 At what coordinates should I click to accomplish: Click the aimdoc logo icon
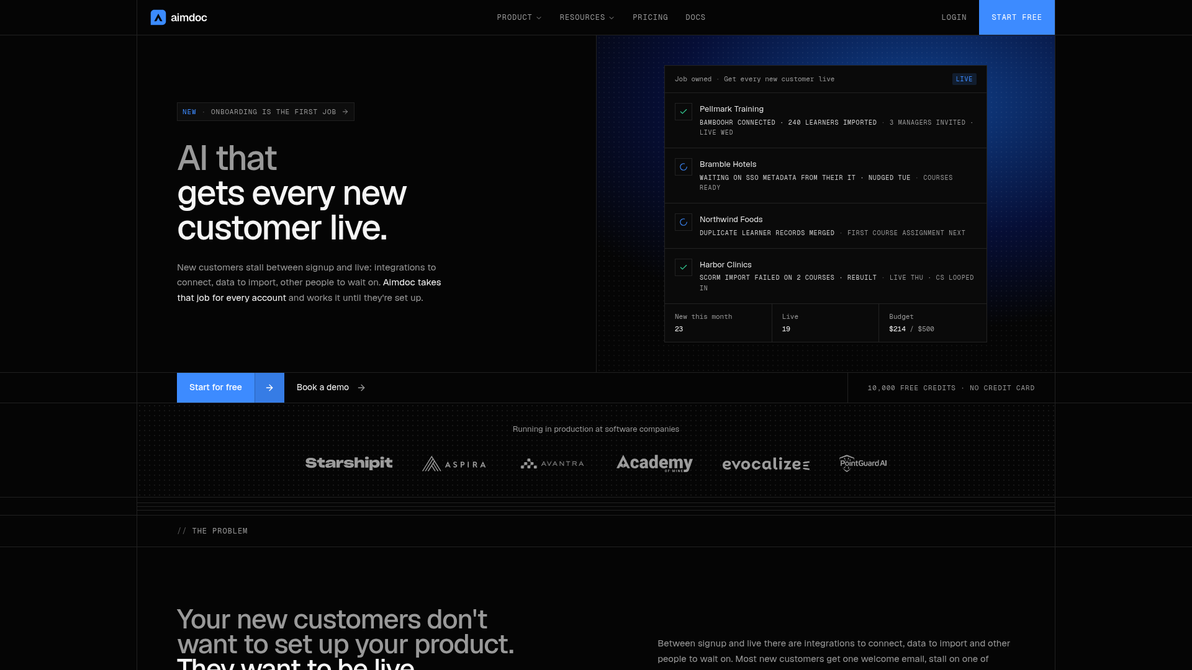[158, 17]
